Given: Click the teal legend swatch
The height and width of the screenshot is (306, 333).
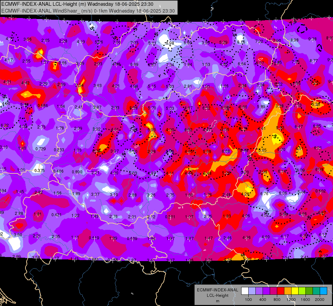Looking at the screenshot, I should click(316, 291).
